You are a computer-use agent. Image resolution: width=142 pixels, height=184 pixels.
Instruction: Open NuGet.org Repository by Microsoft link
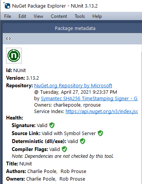73,86
